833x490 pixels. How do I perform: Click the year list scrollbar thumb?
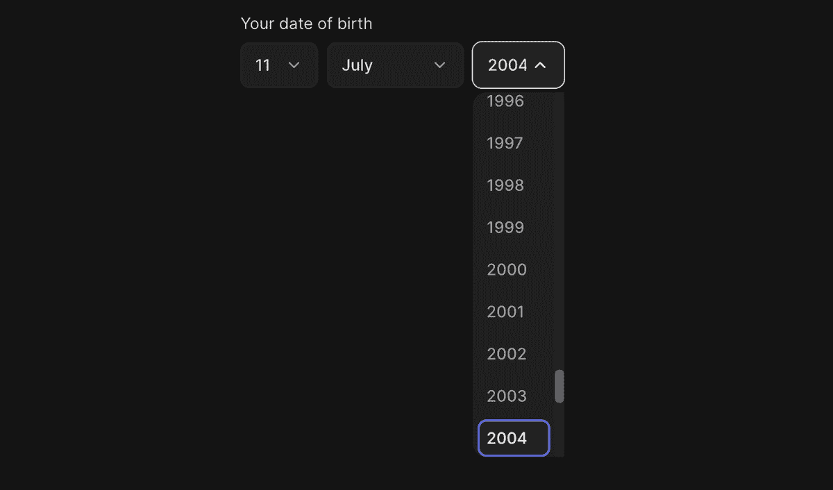559,387
